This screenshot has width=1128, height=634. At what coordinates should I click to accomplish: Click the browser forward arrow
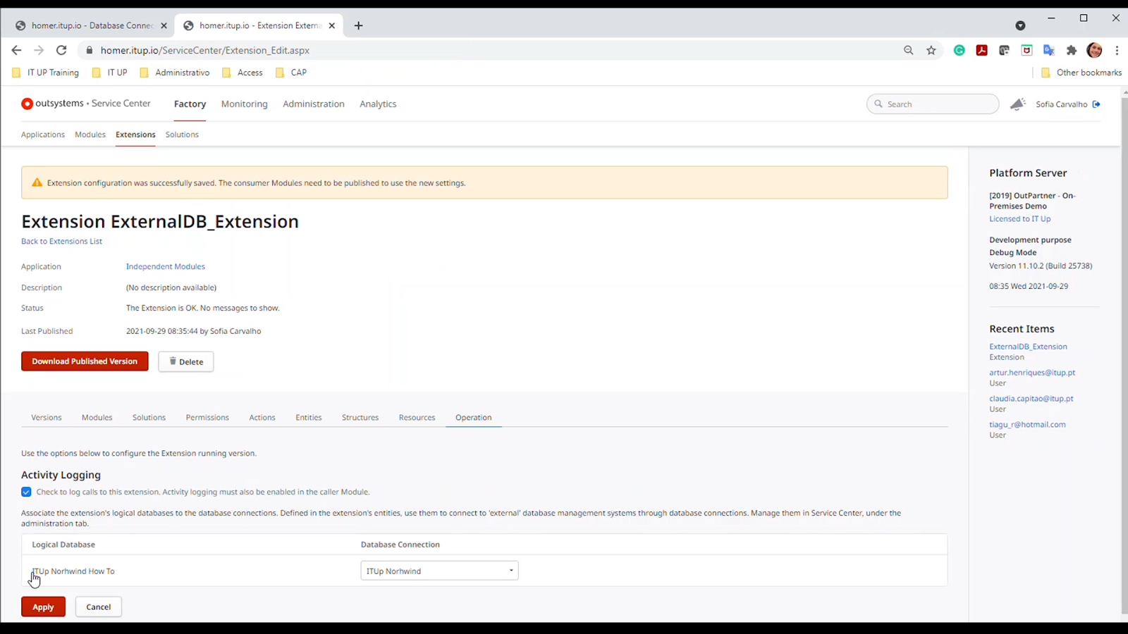click(39, 50)
